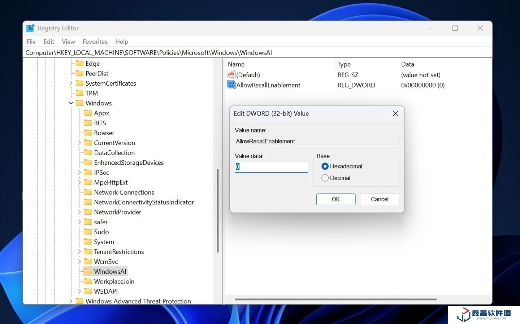Click the Sudo key folder icon

tap(88, 232)
